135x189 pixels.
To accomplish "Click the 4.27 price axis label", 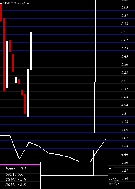I will [x=125, y=170].
